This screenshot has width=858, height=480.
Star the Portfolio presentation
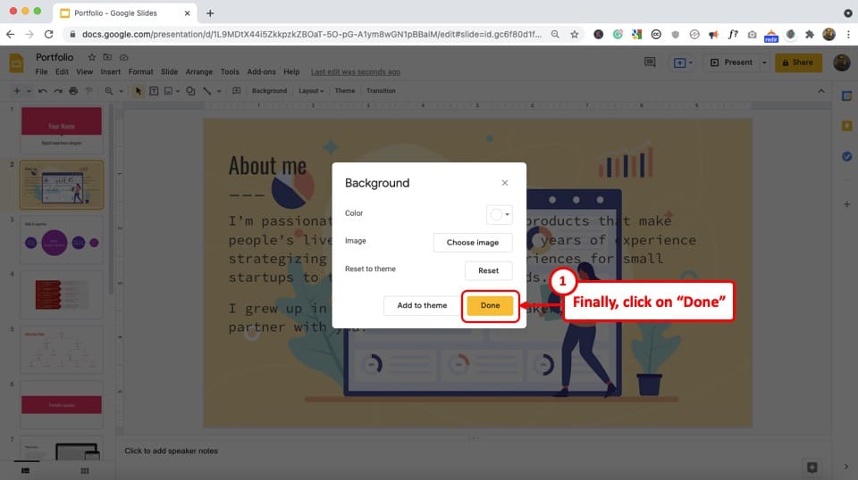[92, 57]
